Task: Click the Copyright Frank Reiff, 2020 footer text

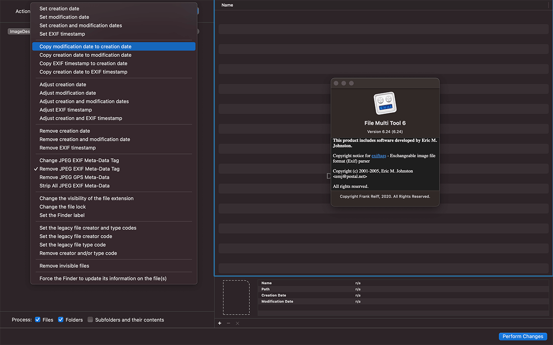Action: pos(385,196)
